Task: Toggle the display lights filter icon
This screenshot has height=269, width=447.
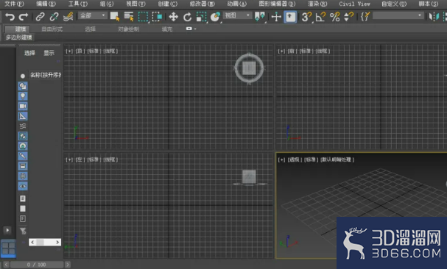Action: tap(23, 96)
